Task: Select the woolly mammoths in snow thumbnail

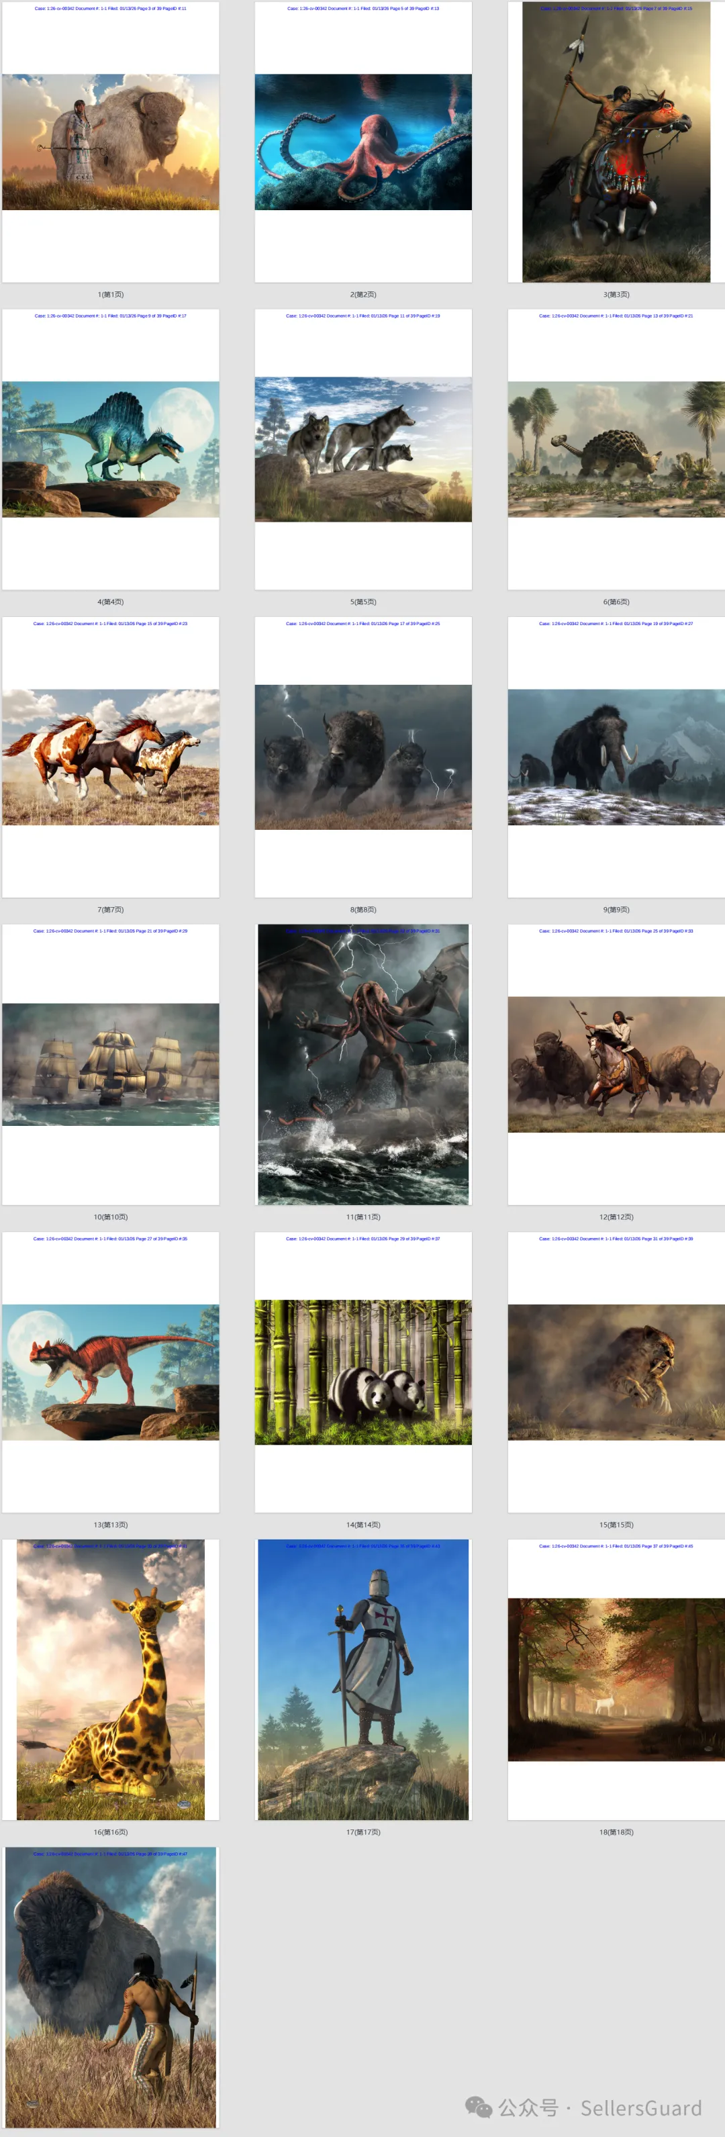Action: (x=616, y=757)
